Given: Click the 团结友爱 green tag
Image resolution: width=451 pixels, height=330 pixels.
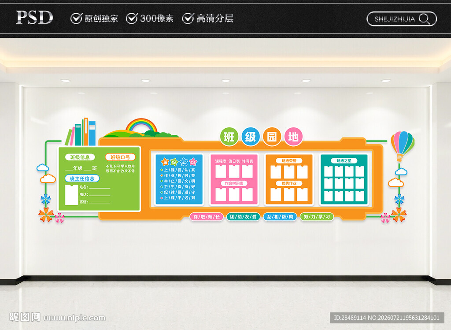Looking at the screenshot, I should point(243,217).
